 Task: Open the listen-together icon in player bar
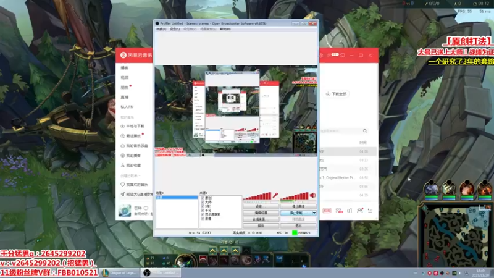click(339, 211)
